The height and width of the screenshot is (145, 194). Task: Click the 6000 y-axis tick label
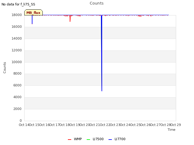18,85
